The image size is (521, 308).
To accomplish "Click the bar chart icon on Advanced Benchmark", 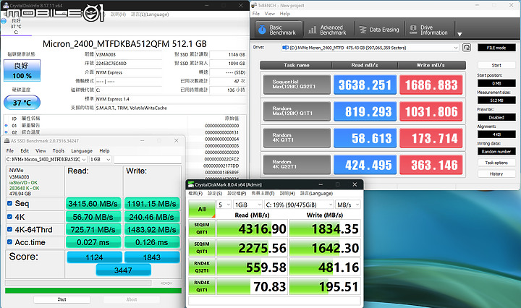I will (x=312, y=30).
